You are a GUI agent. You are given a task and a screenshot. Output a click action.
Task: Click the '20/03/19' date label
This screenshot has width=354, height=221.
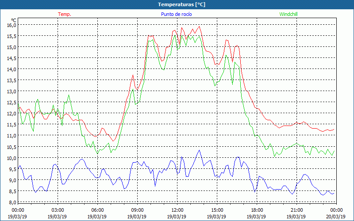coord(336,217)
